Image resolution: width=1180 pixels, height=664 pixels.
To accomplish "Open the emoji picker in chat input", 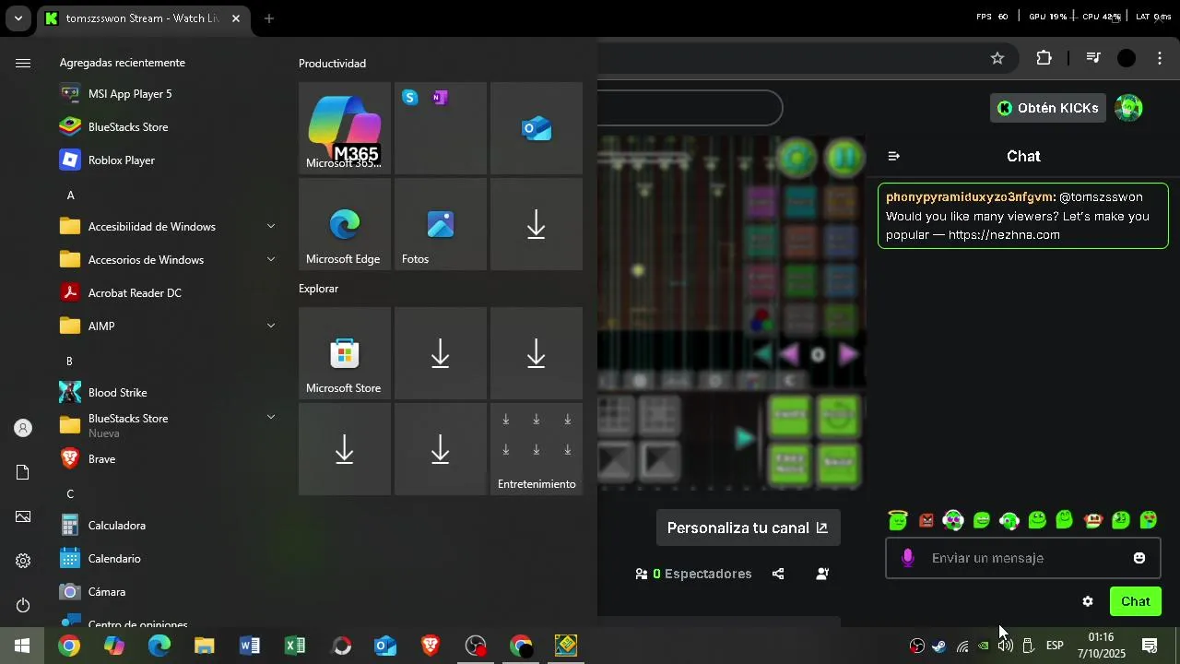I will point(1139,558).
